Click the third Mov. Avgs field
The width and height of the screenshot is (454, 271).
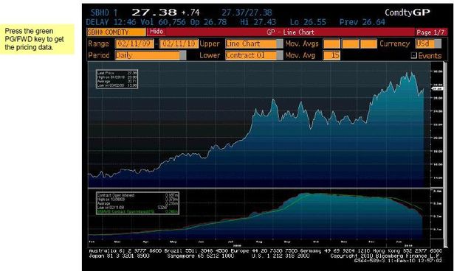click(x=368, y=43)
